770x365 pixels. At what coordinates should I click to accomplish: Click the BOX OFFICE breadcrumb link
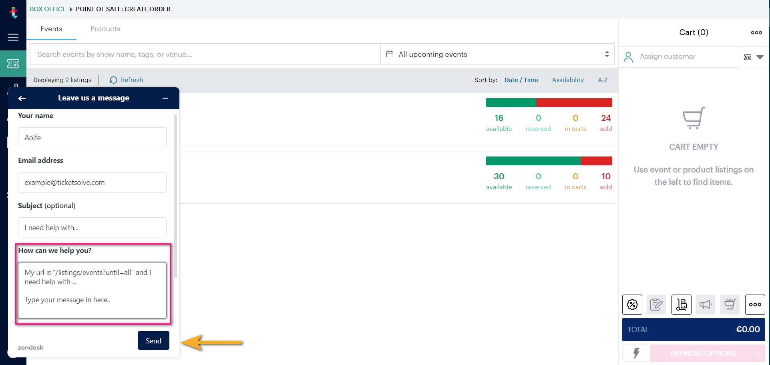point(48,9)
